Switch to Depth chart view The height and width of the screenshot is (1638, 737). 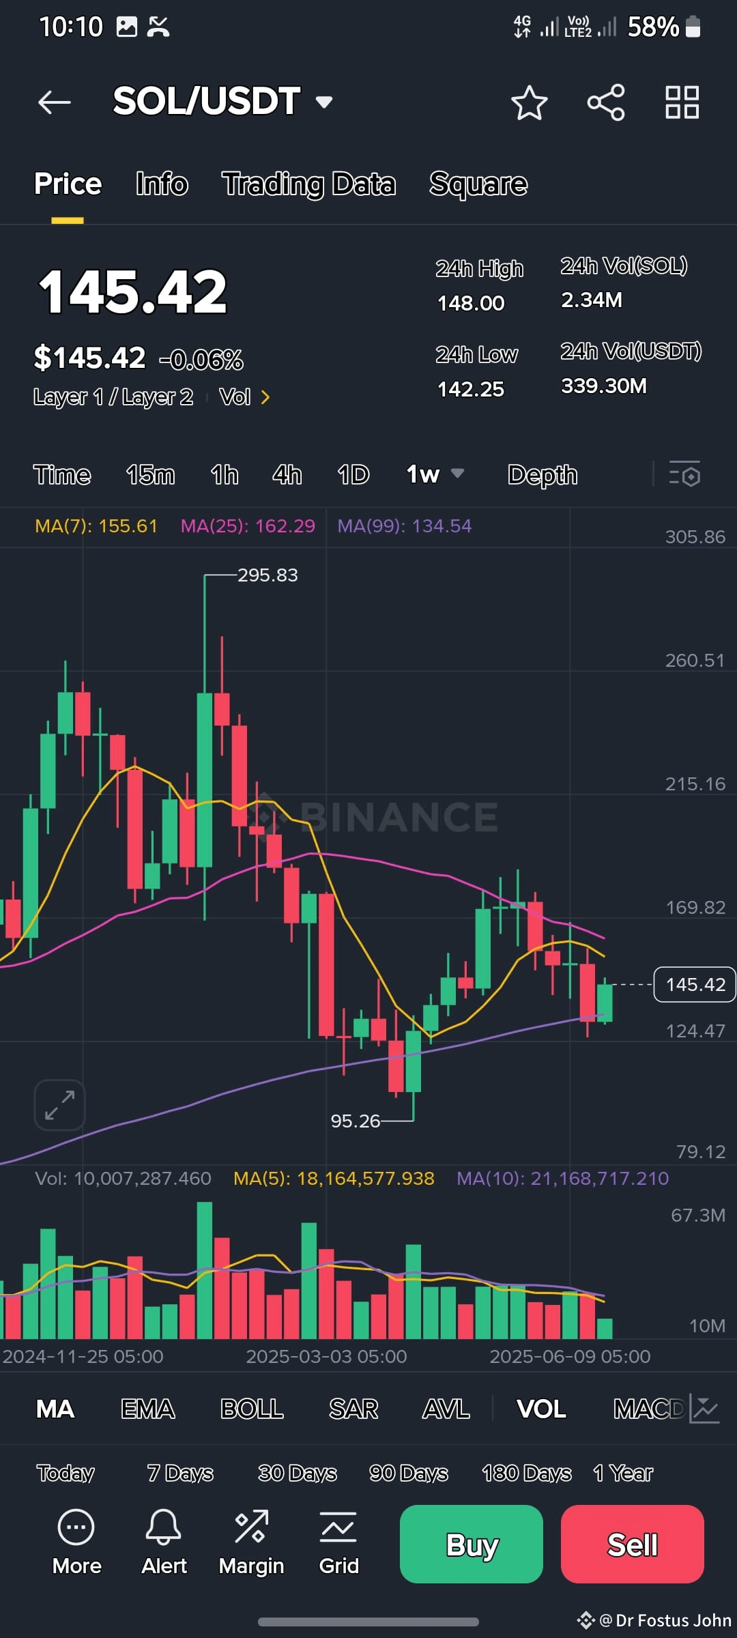click(x=543, y=475)
